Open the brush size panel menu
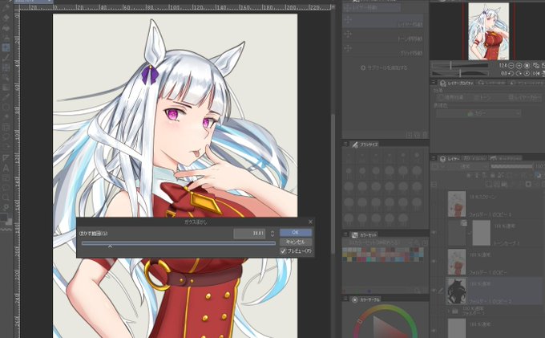Viewport: 545px width, 338px height. pos(345,144)
